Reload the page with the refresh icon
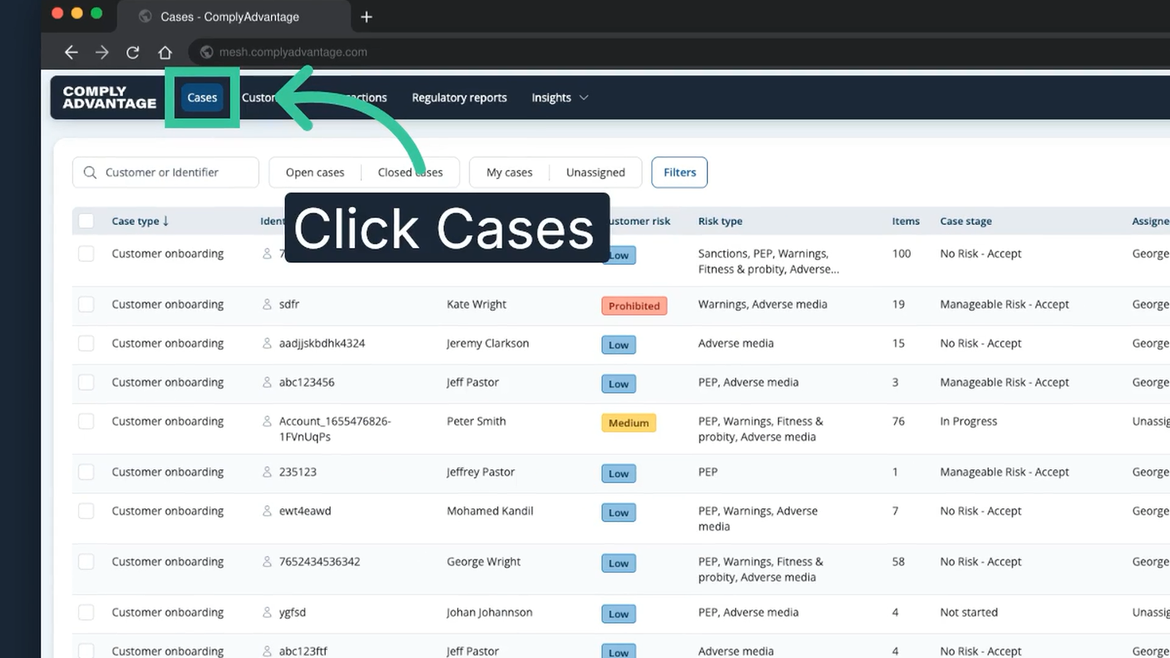The image size is (1170, 658). tap(133, 52)
